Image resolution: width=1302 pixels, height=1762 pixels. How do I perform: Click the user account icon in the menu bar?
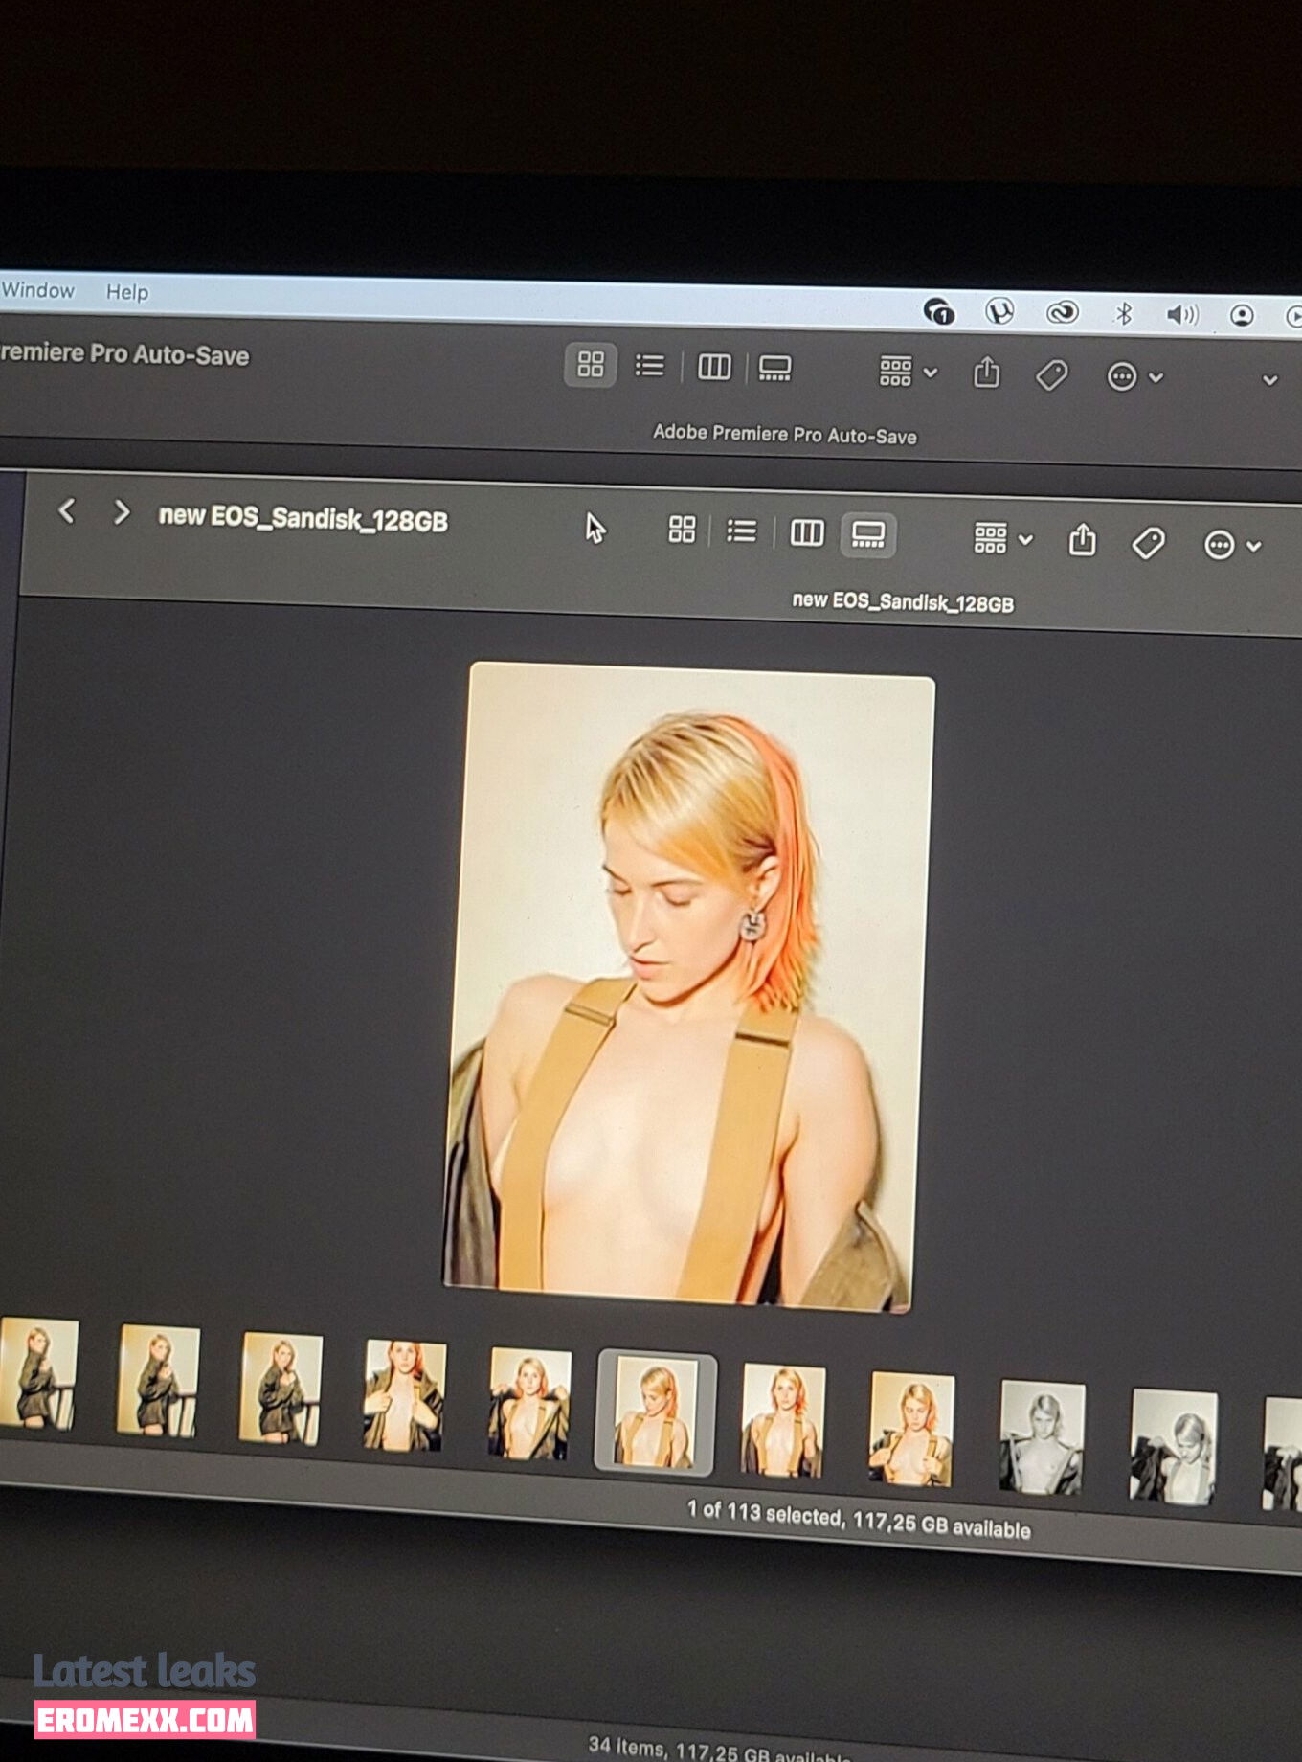1242,315
